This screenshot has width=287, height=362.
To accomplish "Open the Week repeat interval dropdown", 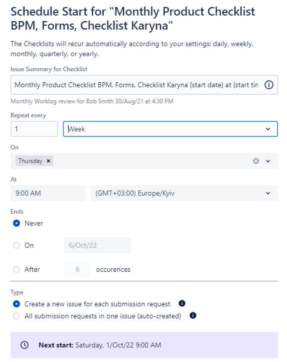I will coord(170,129).
